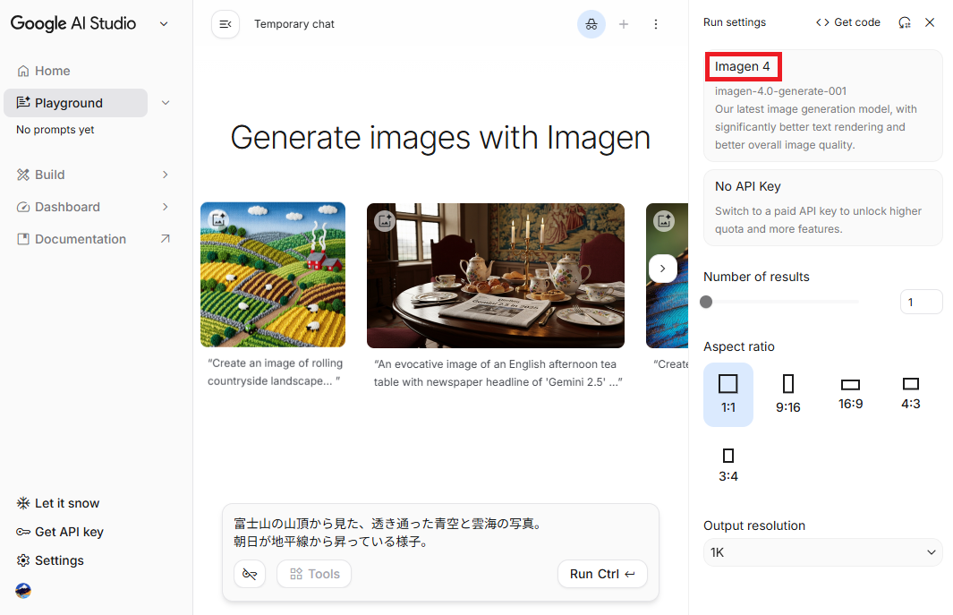Select the 1:1 aspect ratio
This screenshot has height=615, width=953.
(x=728, y=394)
